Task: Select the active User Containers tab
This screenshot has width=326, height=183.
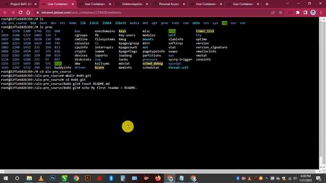Action: (58, 4)
